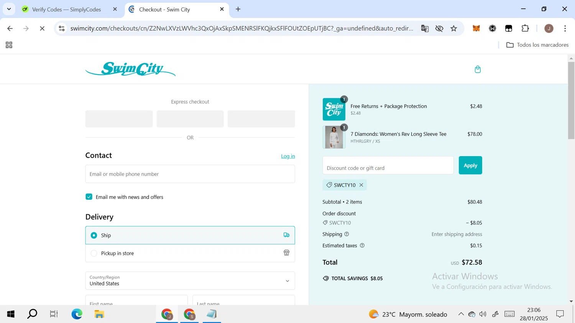Click the page vertical scrollbar
575x323 pixels.
coord(571,100)
